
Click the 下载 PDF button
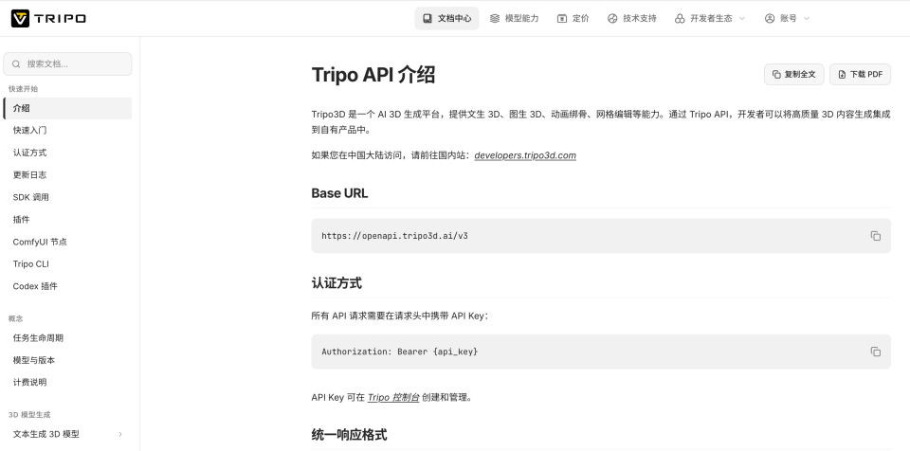click(x=860, y=74)
